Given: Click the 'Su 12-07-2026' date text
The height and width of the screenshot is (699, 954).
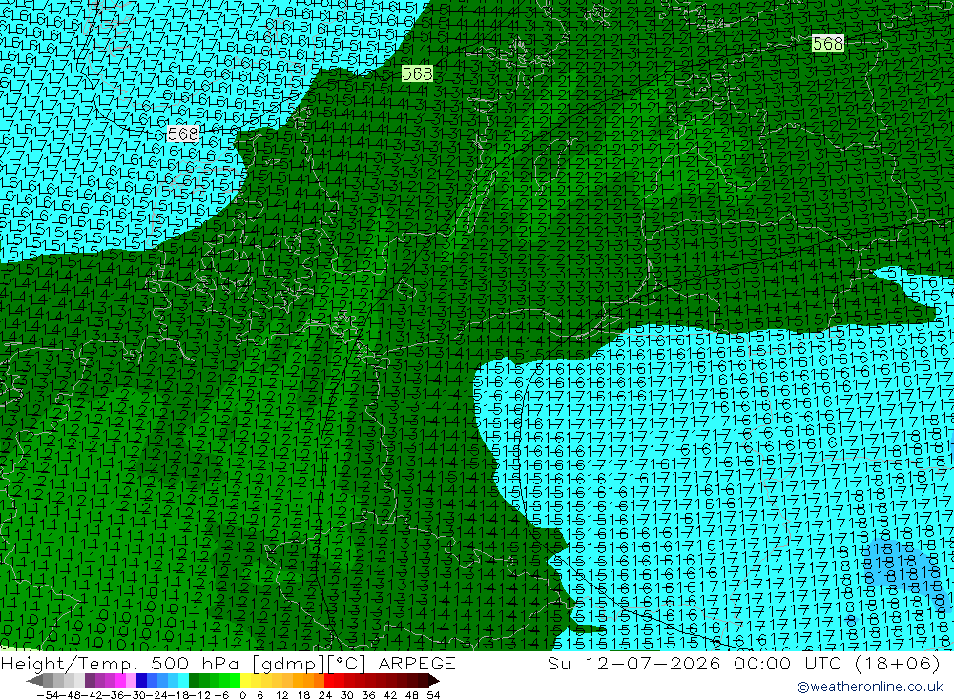Looking at the screenshot, I should point(634,663).
